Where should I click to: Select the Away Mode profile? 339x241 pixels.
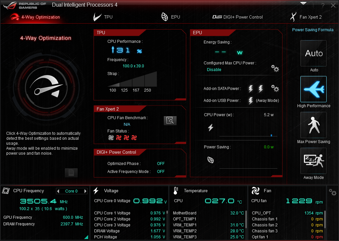tap(313, 161)
